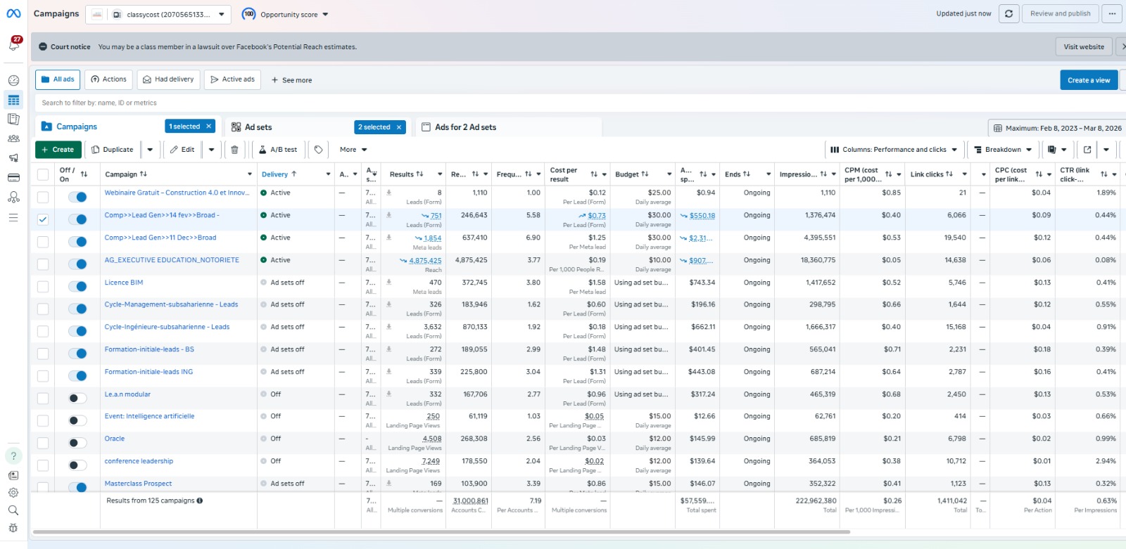1126x549 pixels.
Task: Turn on the Oracle campaign switch
Action: [x=77, y=443]
